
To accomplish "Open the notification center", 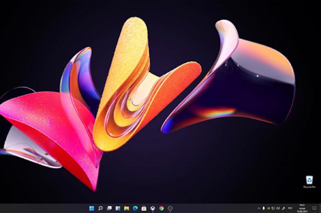I will click(315, 208).
